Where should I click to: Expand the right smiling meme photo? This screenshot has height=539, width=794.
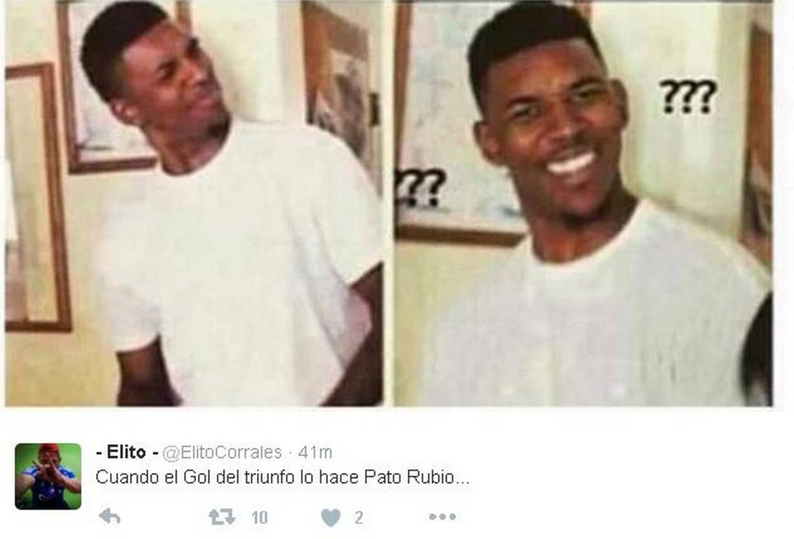(583, 203)
